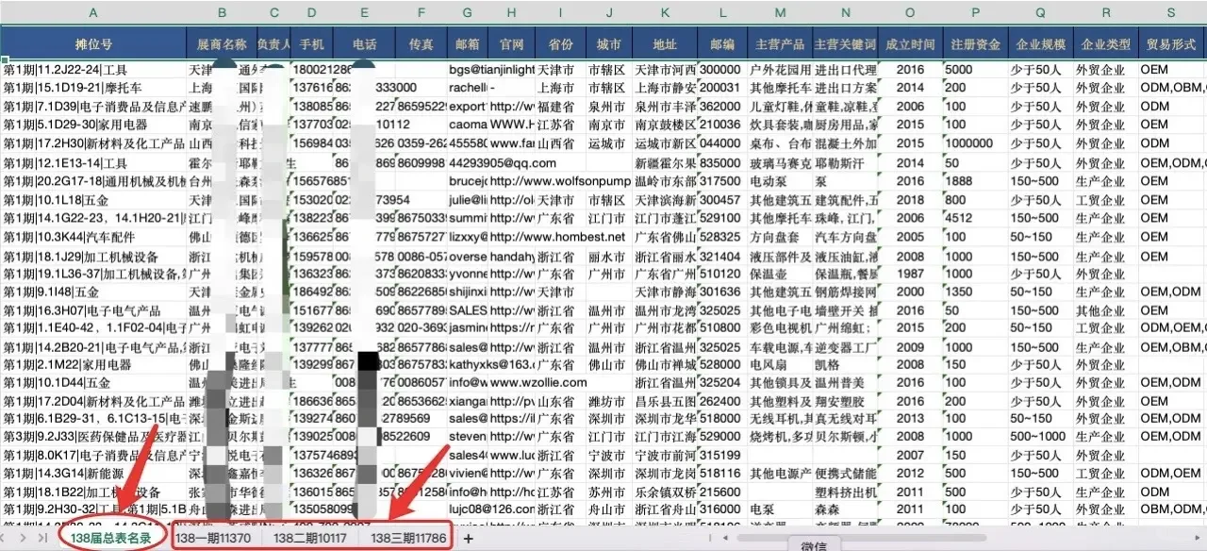Click the 企业类型 header cell
Screen dimensions: 1207x551
coord(1105,44)
